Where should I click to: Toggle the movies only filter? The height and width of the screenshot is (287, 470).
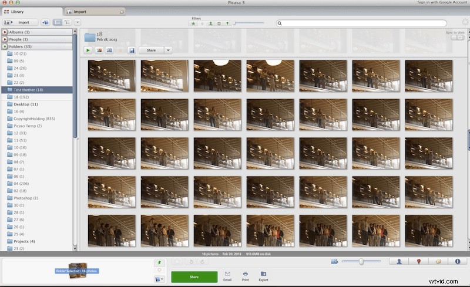click(219, 23)
